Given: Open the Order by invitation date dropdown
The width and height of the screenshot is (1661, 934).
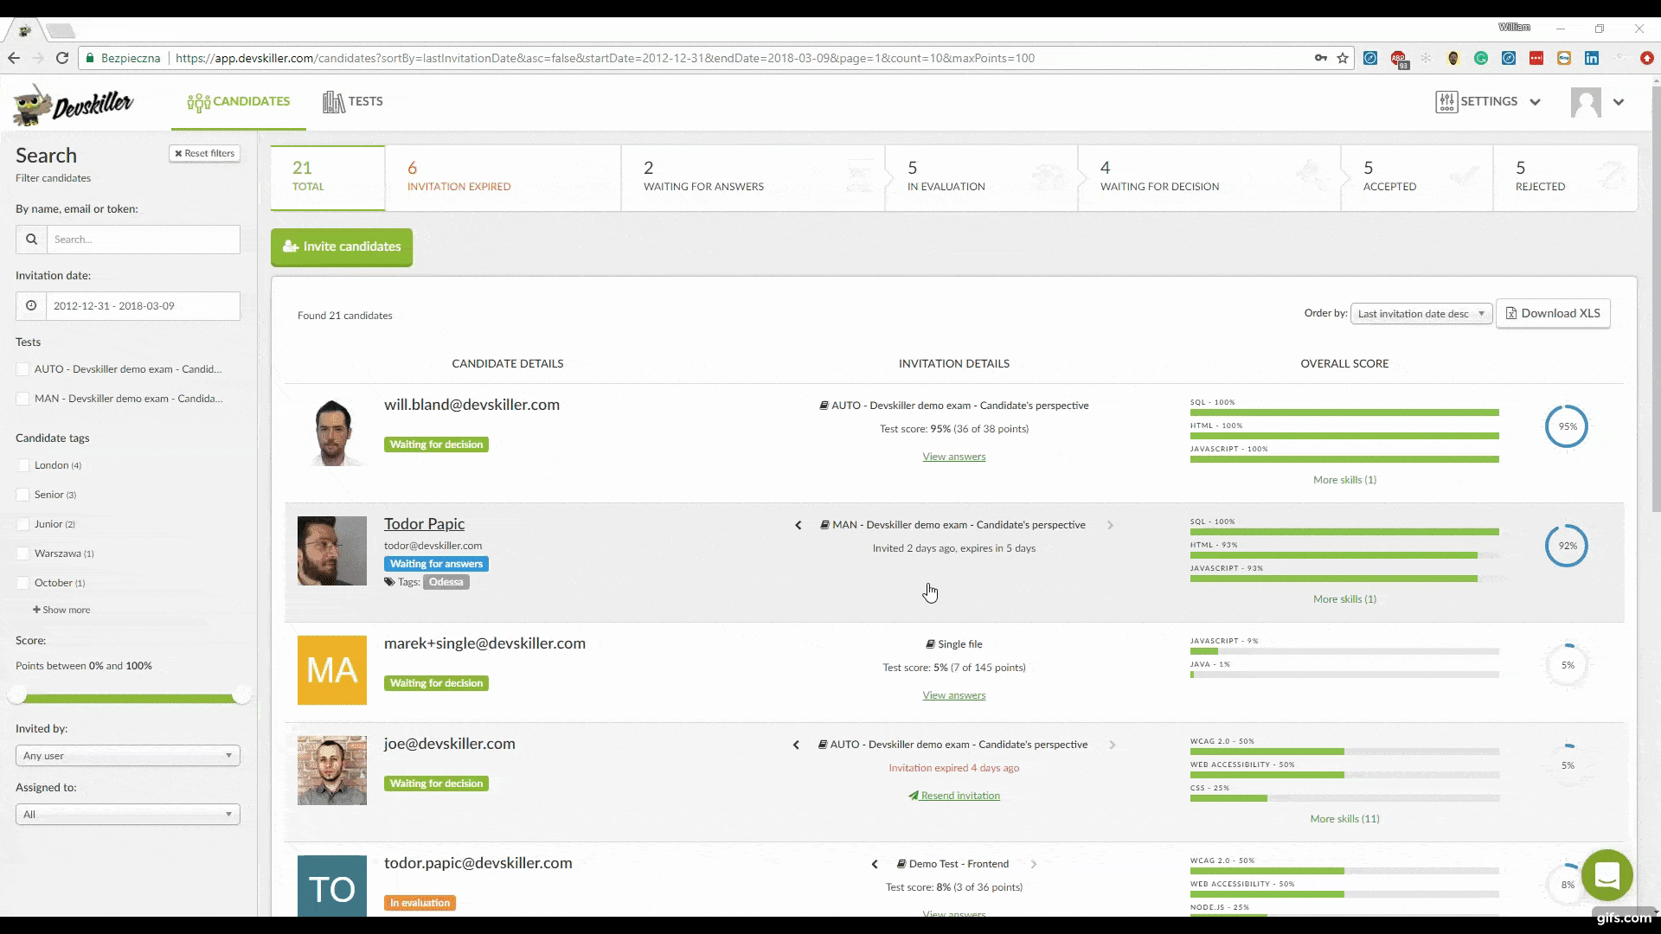Looking at the screenshot, I should [x=1421, y=313].
